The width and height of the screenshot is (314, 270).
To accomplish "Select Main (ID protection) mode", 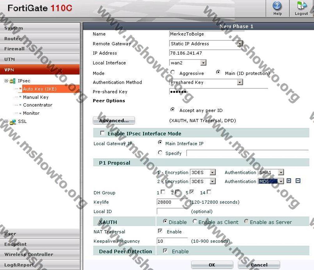I will pos(218,72).
